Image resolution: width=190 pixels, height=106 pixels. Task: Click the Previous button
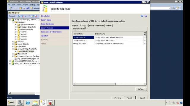tap(117, 98)
